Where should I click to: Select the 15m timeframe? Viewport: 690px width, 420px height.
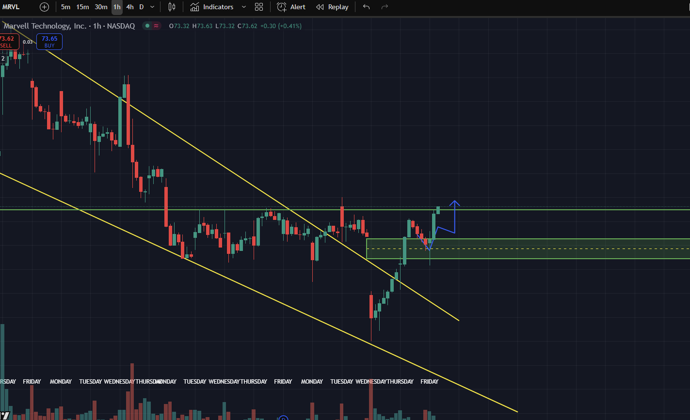(x=82, y=7)
